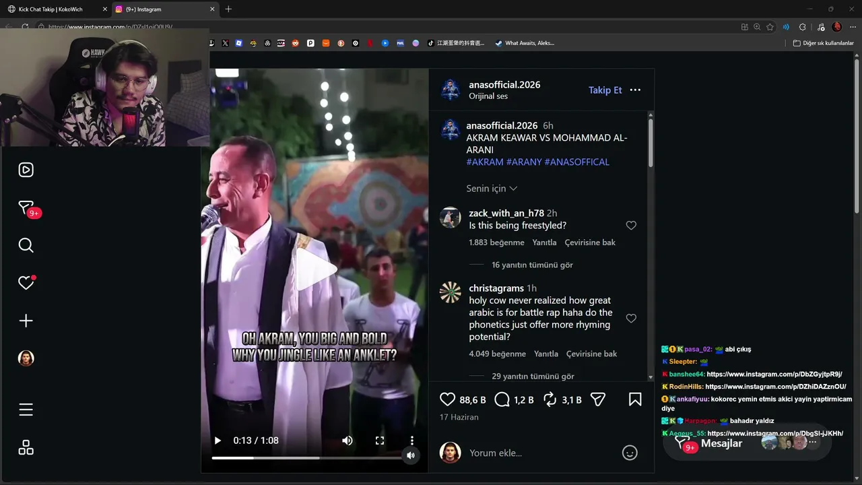Image resolution: width=862 pixels, height=485 pixels.
Task: Click the #ARANY hashtag
Action: [524, 162]
